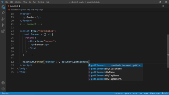Viewport: 169px width, 95px height.
Task: Open the Run menu
Action: coord(34,2)
